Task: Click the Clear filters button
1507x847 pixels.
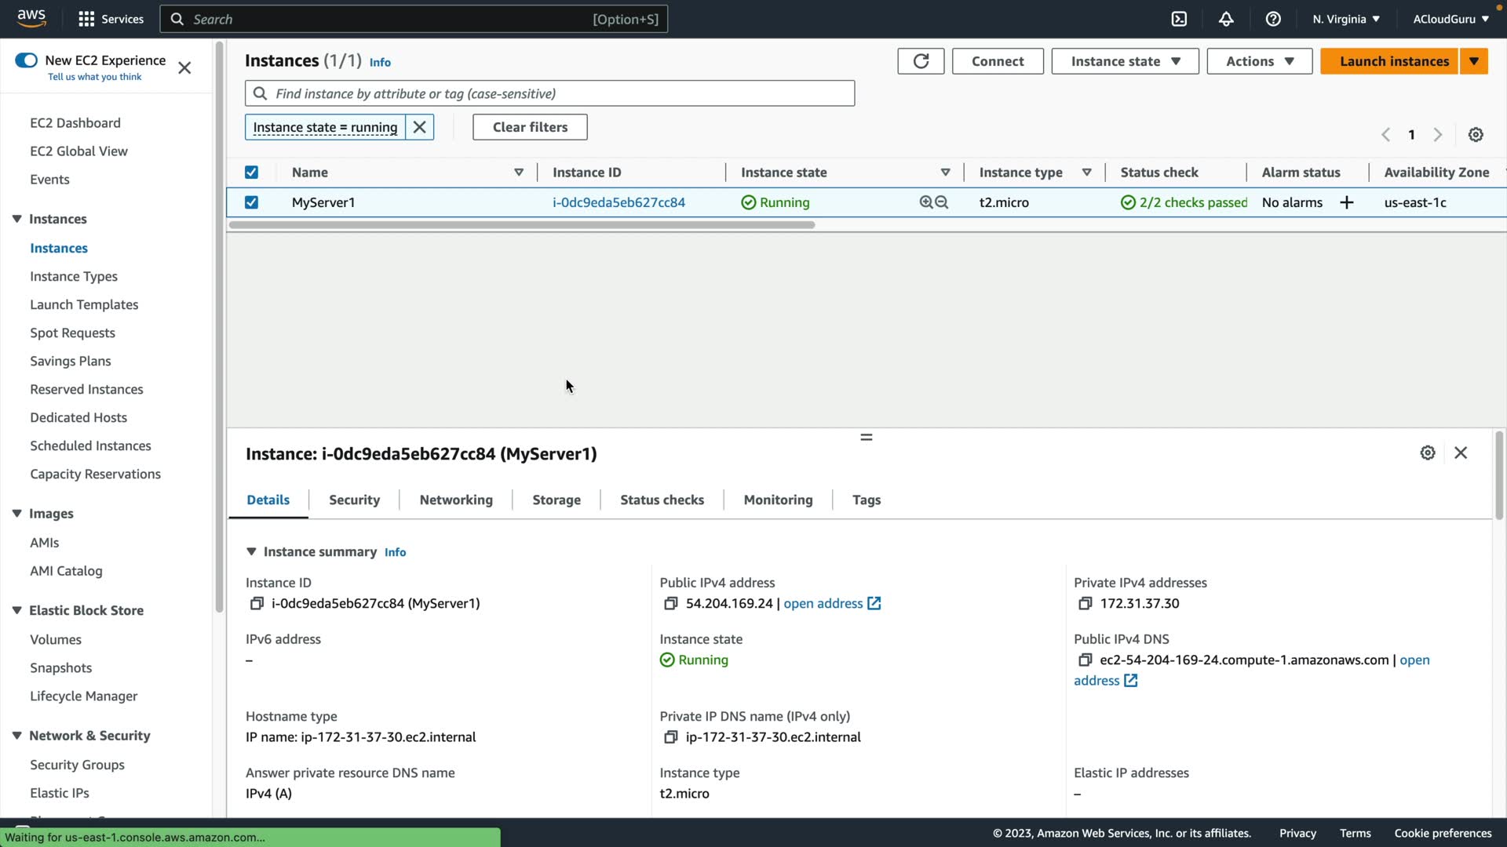Action: click(530, 127)
